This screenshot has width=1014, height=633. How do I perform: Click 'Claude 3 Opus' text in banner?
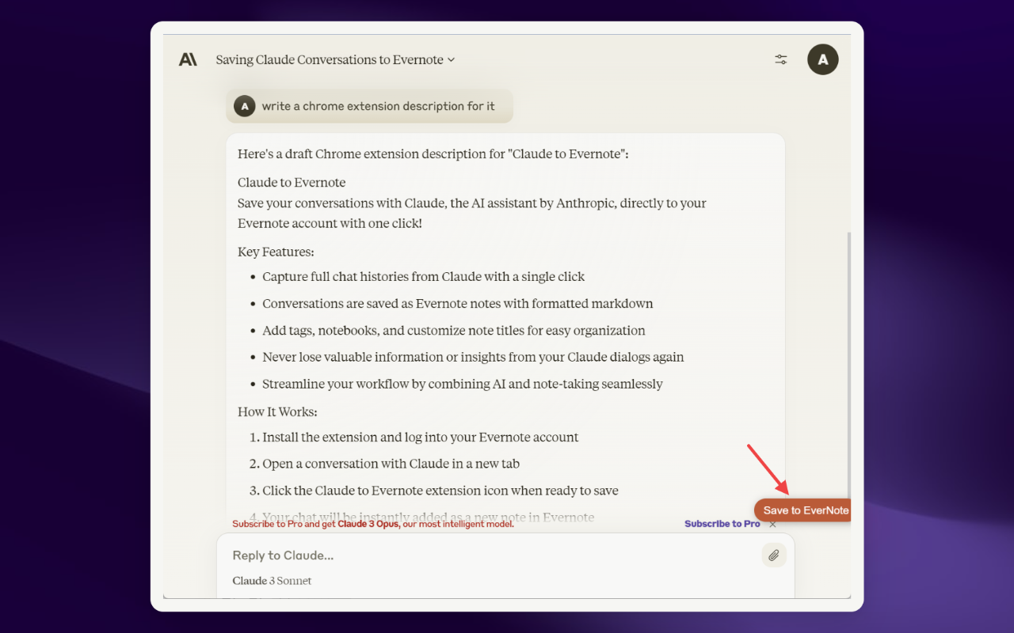[368, 524]
